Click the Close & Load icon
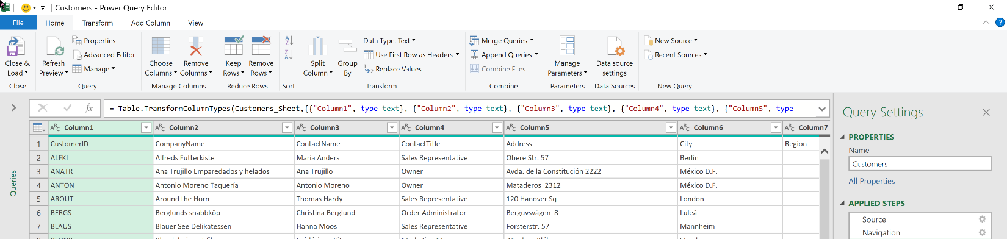The image size is (1007, 239). [x=16, y=46]
